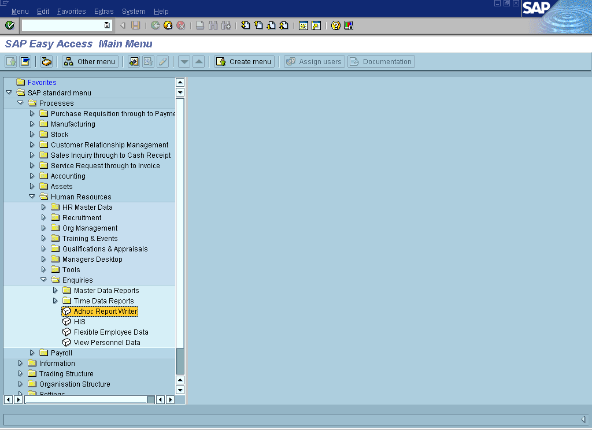The width and height of the screenshot is (592, 430).
Task: Click the Move Favorites Up arrow
Action: coord(199,61)
